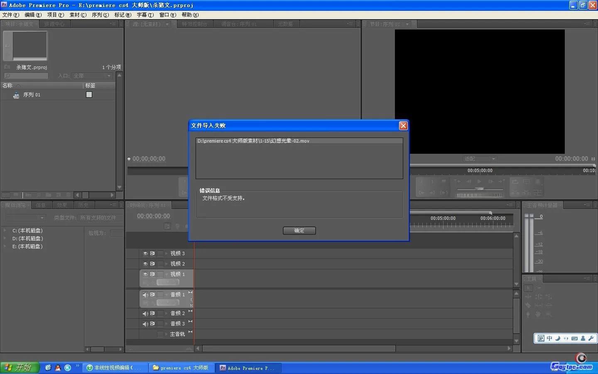Click the 确定 button in the error dialog

(x=299, y=231)
